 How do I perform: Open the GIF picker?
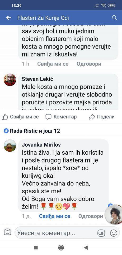pyautogui.click(x=101, y=233)
